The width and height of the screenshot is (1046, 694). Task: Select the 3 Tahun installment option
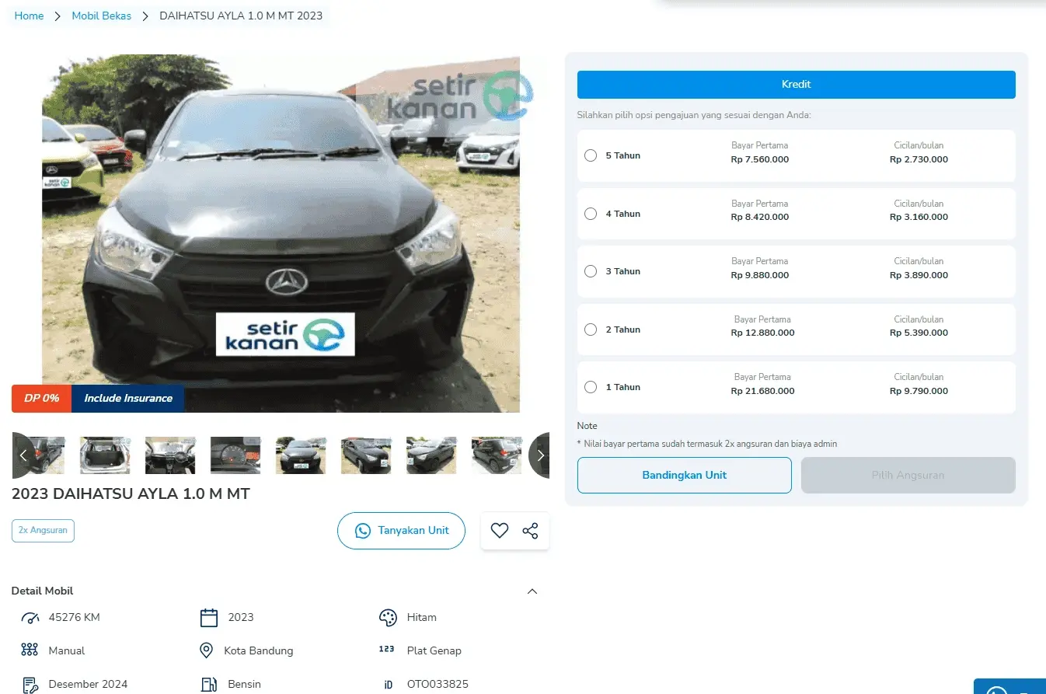click(591, 271)
